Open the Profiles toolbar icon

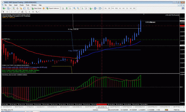pos(8,8)
